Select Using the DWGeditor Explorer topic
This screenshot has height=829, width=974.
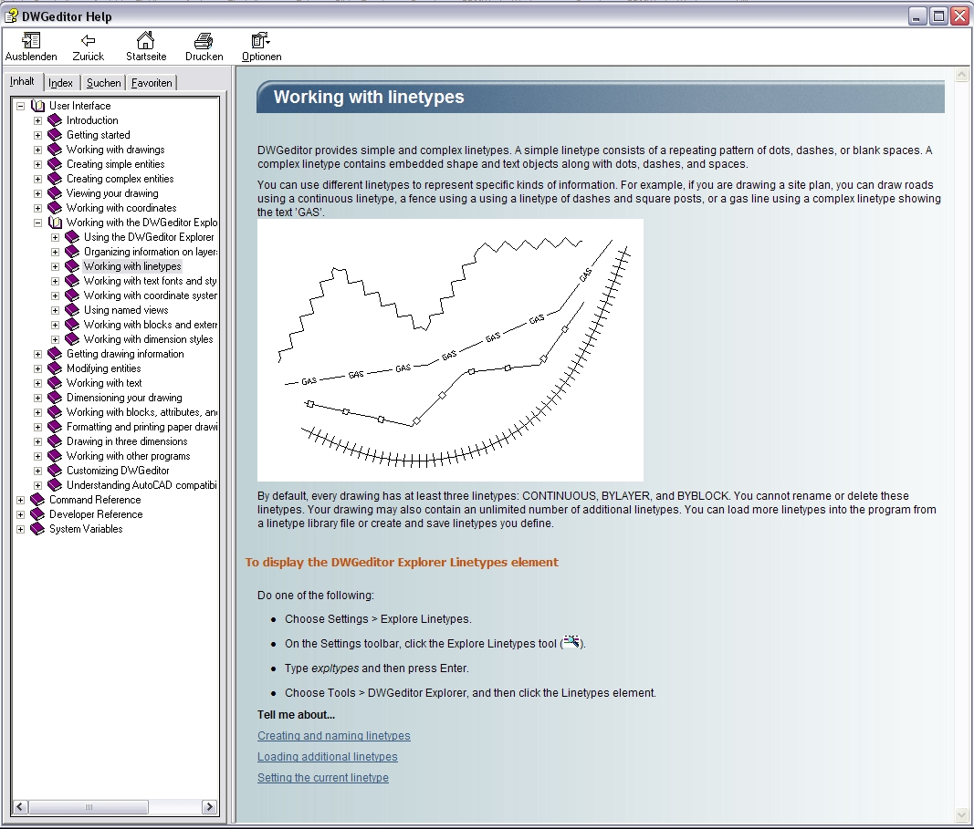149,237
